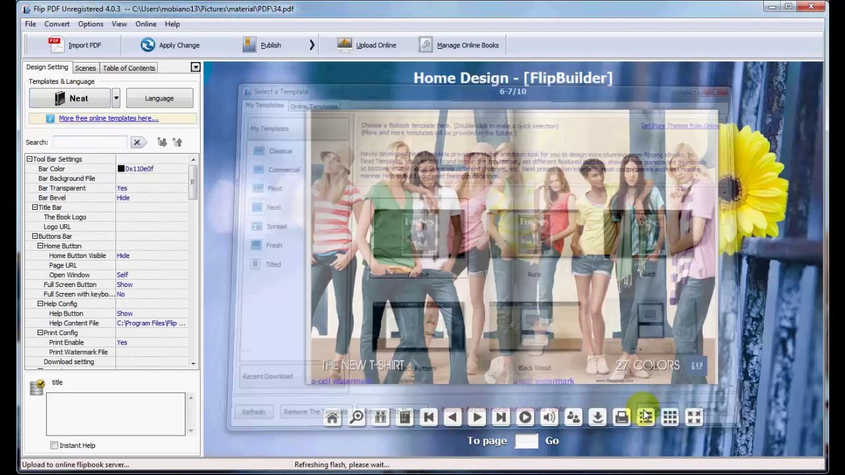Collapse the Print Config group

(40, 333)
